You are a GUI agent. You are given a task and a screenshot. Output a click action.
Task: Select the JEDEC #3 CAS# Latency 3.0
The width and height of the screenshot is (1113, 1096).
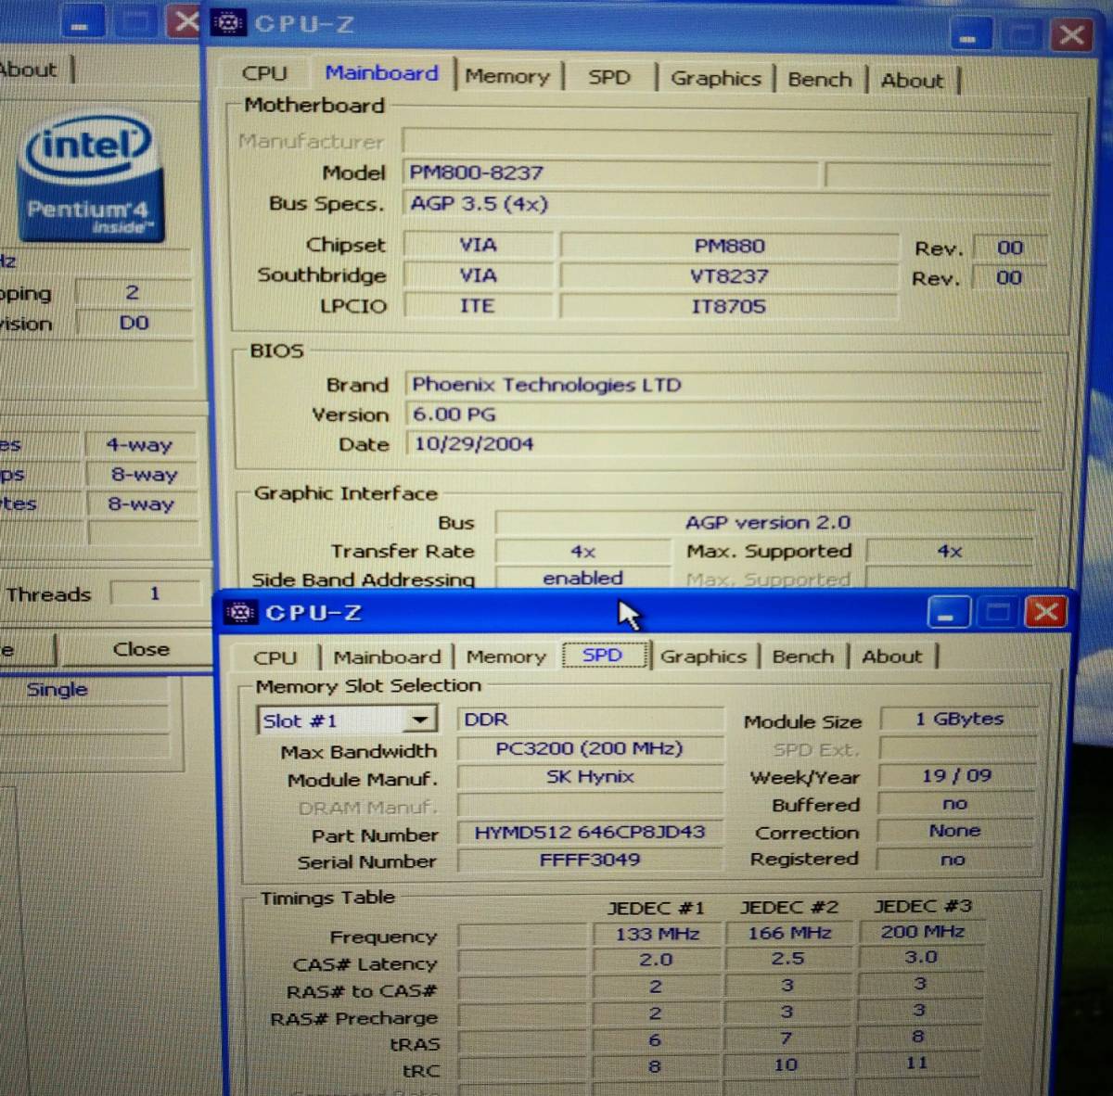point(921,957)
